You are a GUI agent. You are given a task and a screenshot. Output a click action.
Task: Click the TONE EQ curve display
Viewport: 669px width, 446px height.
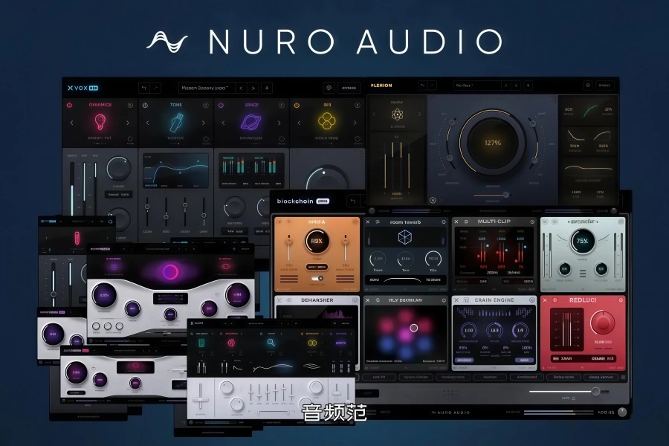[176, 171]
